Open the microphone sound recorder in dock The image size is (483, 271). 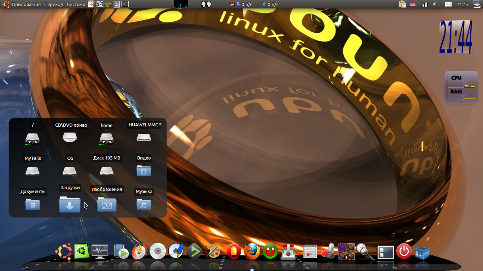[x=328, y=252]
